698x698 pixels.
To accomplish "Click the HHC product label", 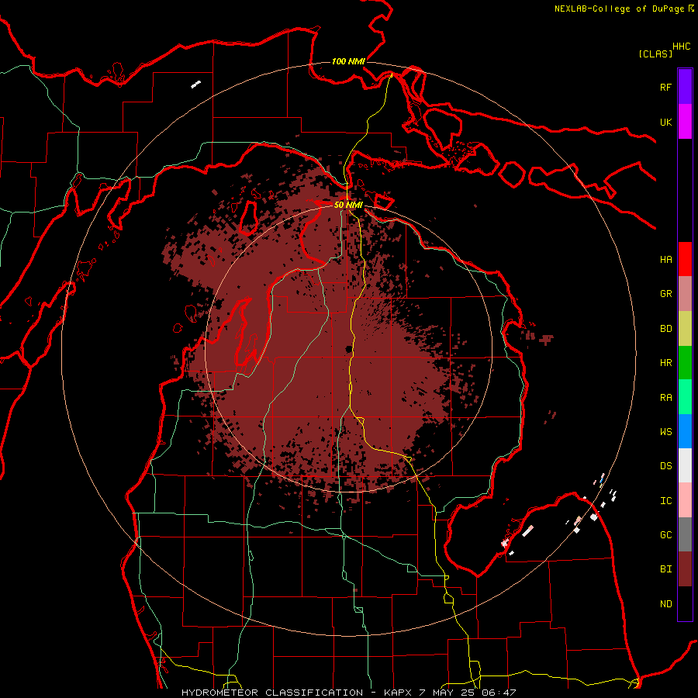I will point(681,47).
